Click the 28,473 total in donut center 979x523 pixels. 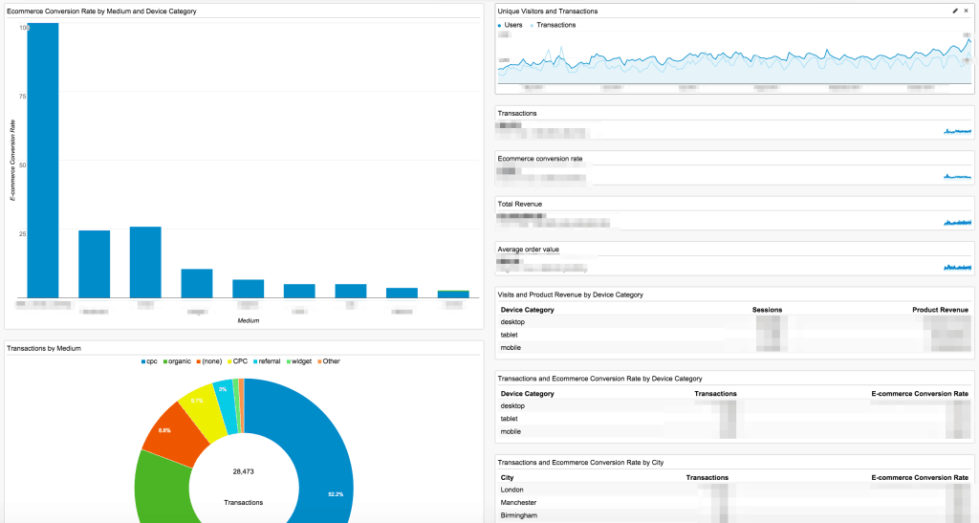[x=244, y=471]
